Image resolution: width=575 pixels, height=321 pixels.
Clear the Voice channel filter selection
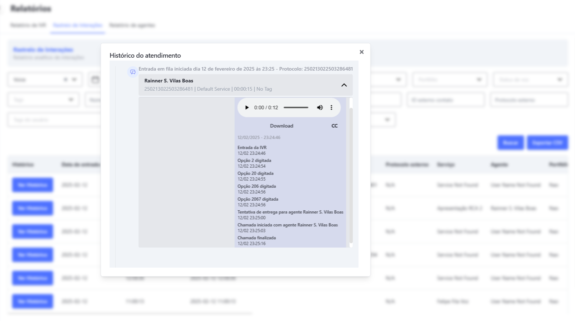(65, 80)
